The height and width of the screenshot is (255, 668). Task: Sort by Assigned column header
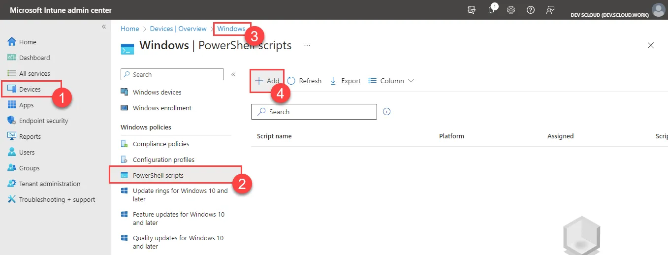(560, 136)
